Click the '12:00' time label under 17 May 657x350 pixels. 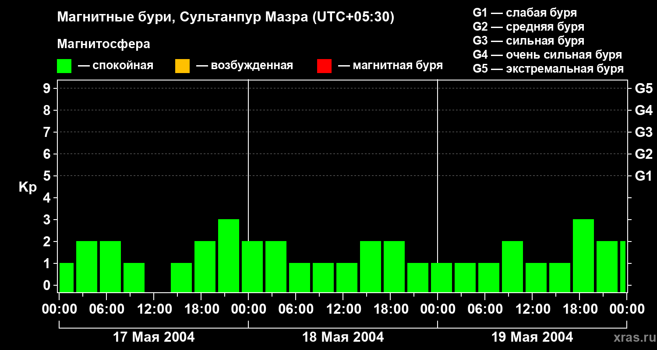click(154, 309)
